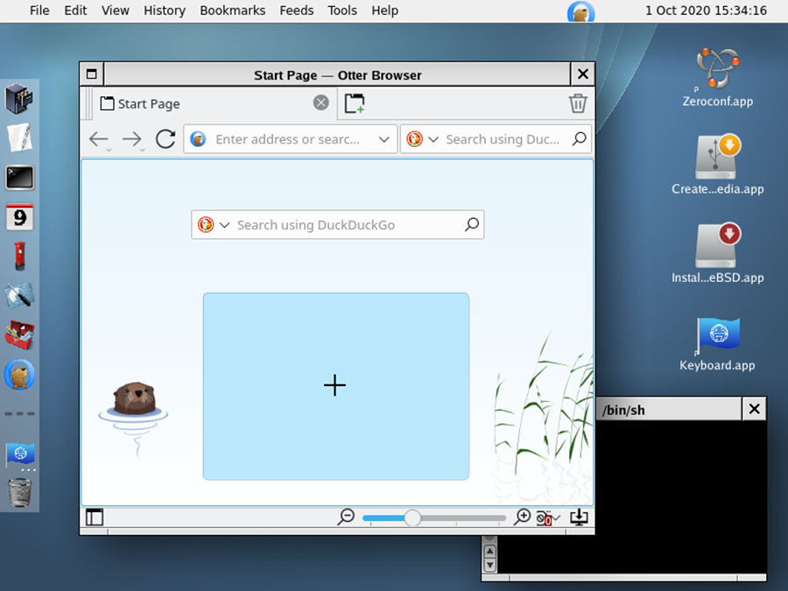Adjust the zoom slider handle
The width and height of the screenshot is (788, 591).
(x=412, y=517)
